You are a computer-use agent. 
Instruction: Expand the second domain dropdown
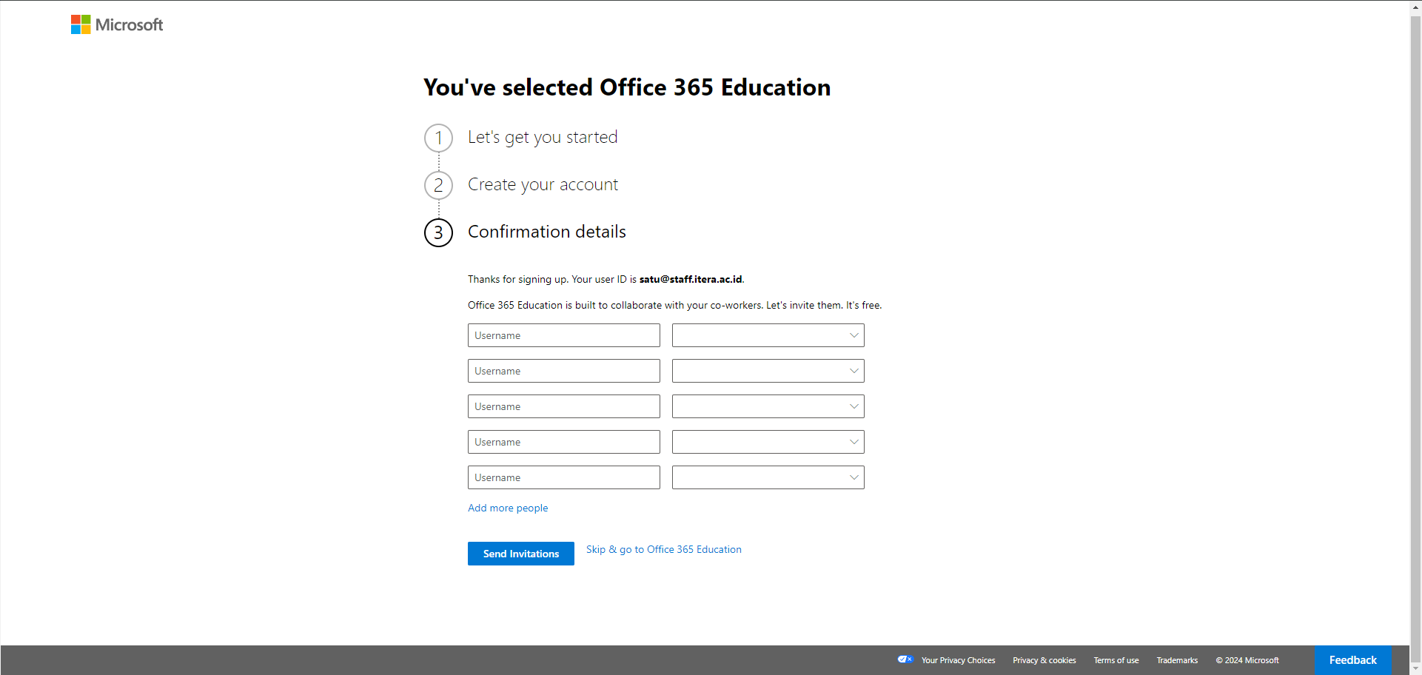click(768, 371)
